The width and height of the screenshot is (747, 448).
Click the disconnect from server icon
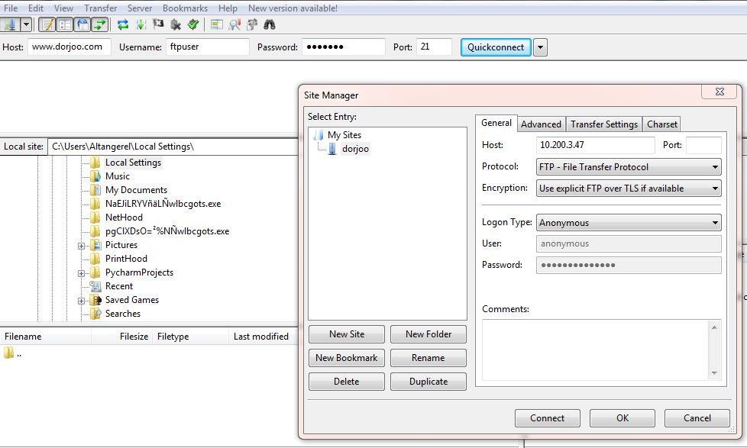(x=176, y=24)
